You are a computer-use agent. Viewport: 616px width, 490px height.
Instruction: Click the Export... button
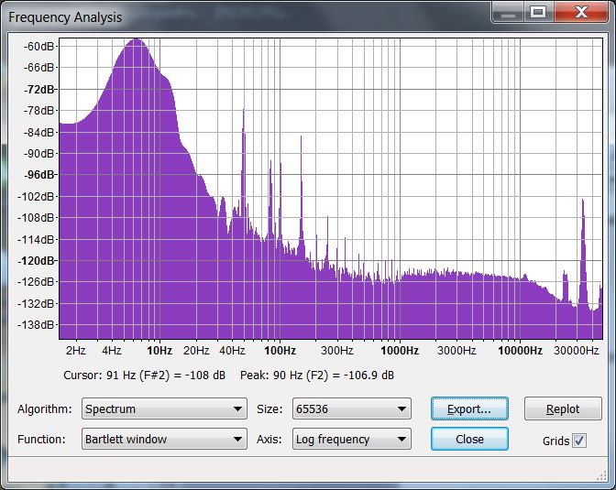click(x=469, y=408)
